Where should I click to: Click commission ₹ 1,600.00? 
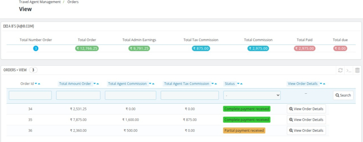pos(130,120)
